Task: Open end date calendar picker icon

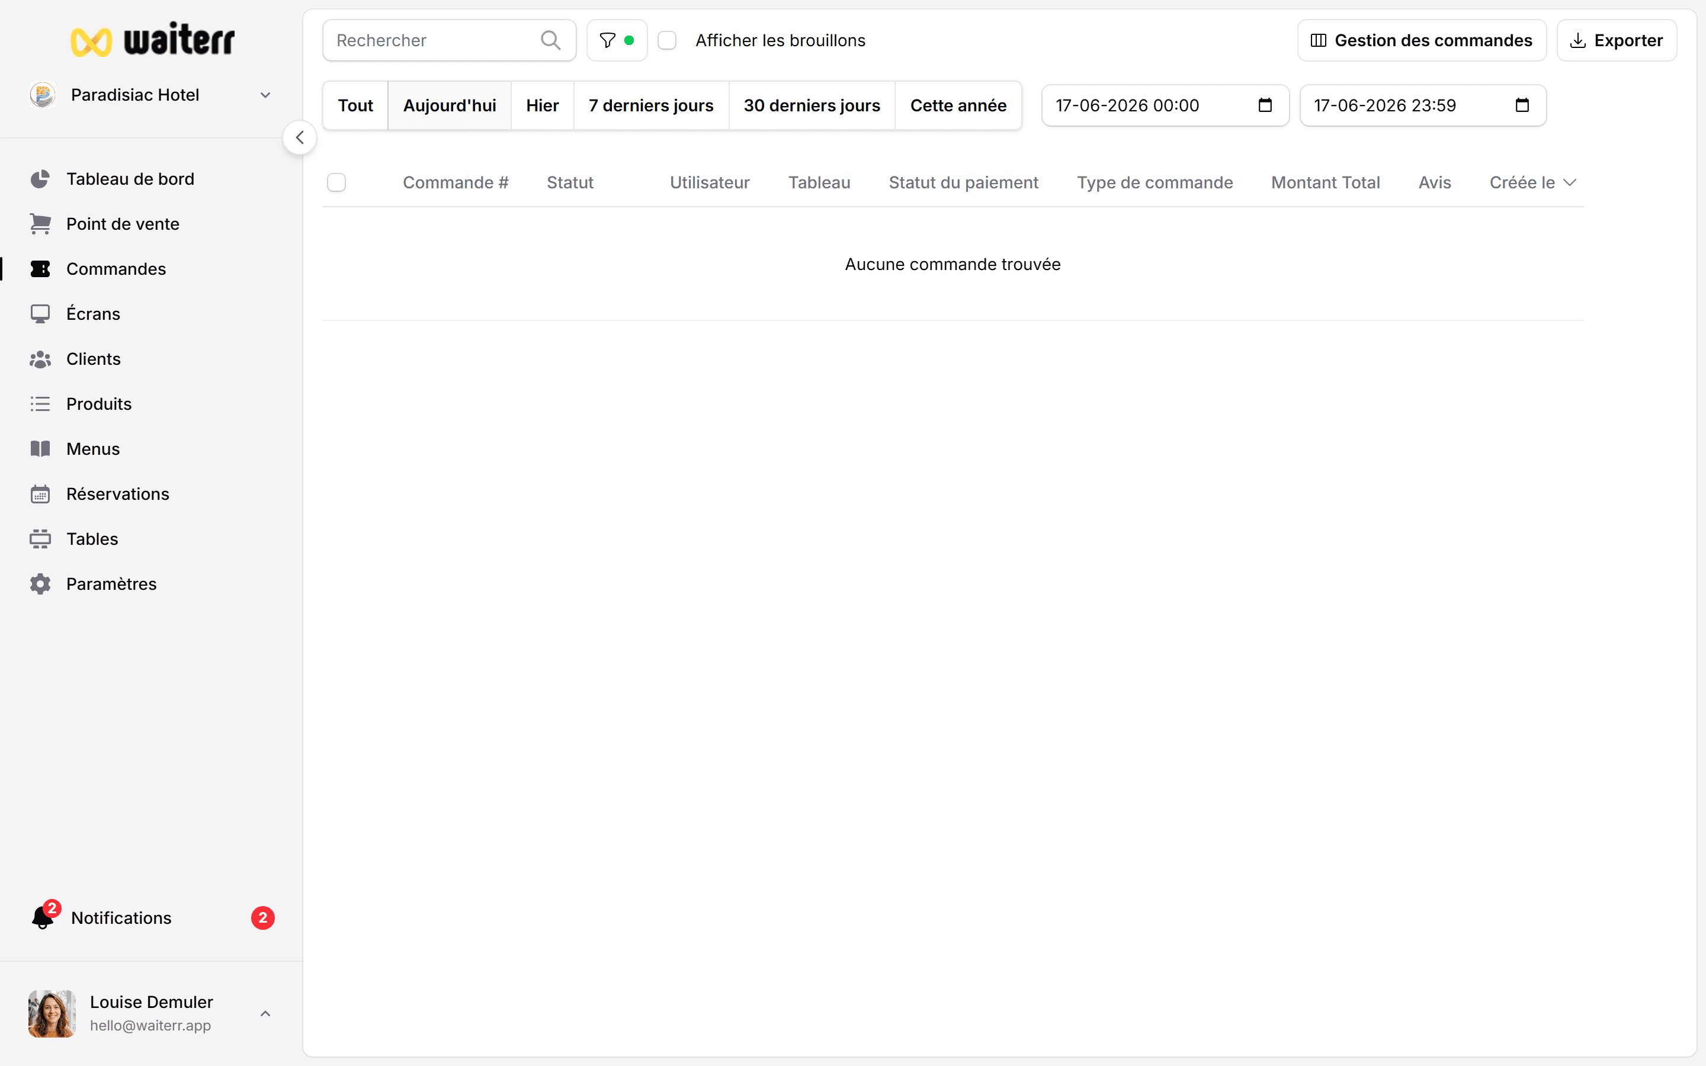Action: (1522, 105)
